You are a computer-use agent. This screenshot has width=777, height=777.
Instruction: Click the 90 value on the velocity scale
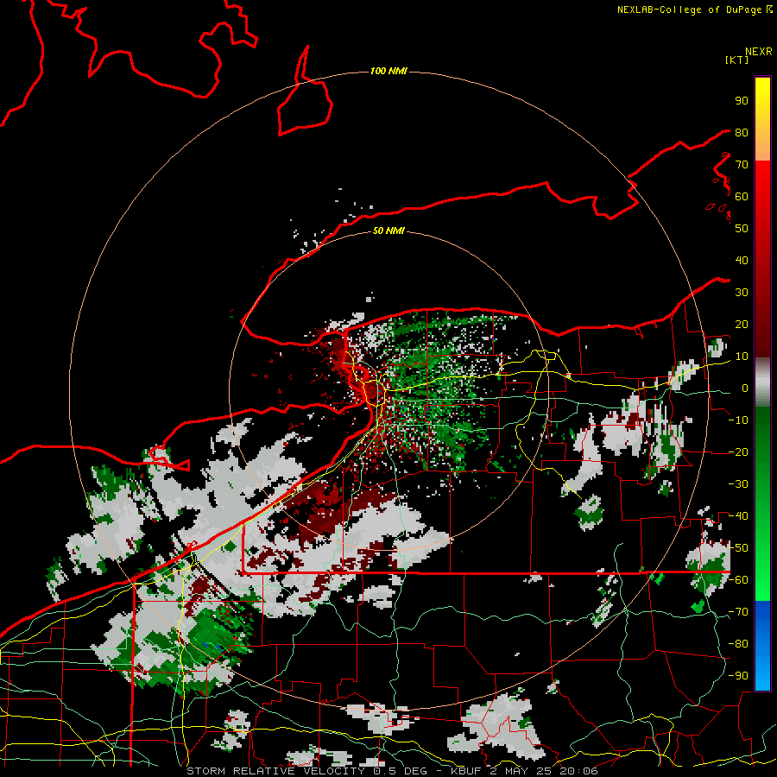pos(742,101)
